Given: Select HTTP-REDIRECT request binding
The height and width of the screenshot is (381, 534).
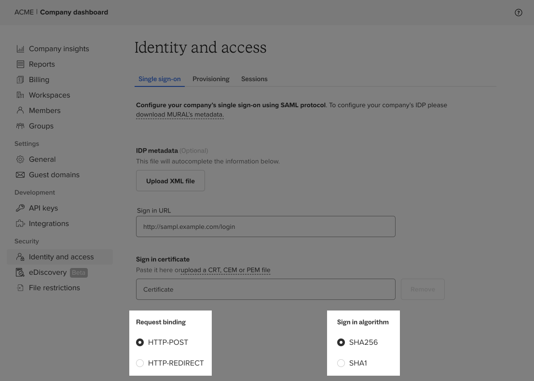Looking at the screenshot, I should coord(140,363).
